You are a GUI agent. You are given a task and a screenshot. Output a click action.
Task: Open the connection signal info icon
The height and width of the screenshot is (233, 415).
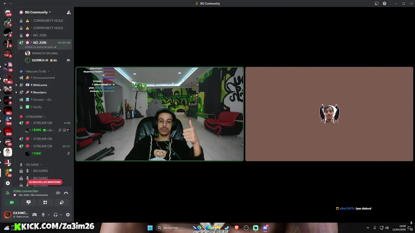(x=8, y=193)
